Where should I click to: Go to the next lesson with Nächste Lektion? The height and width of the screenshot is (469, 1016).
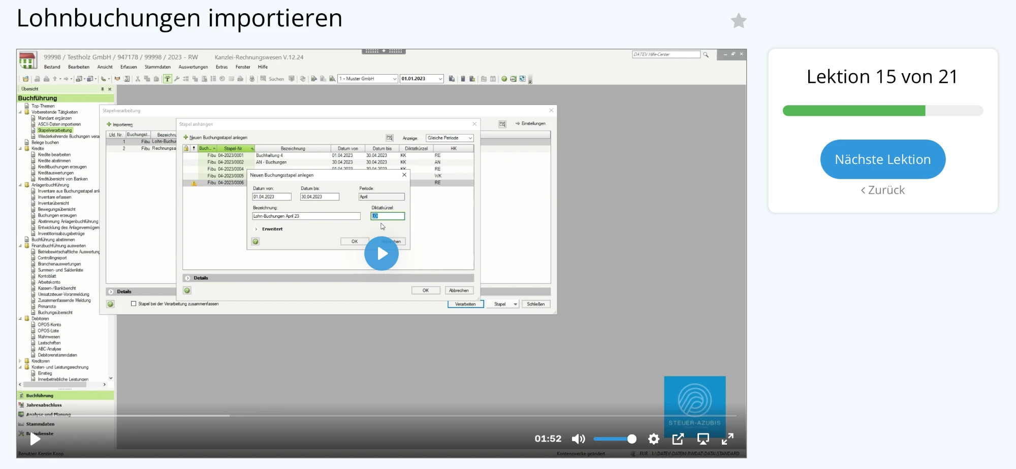(883, 159)
